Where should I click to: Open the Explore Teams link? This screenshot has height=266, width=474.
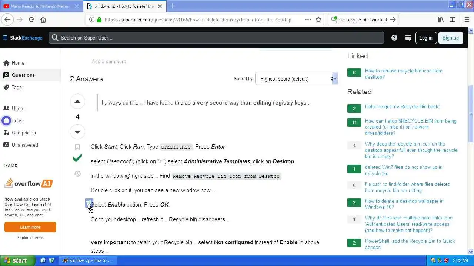pos(30,238)
